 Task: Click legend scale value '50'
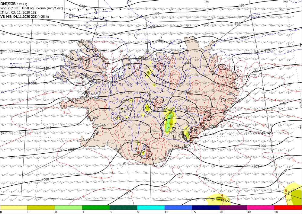276,212
